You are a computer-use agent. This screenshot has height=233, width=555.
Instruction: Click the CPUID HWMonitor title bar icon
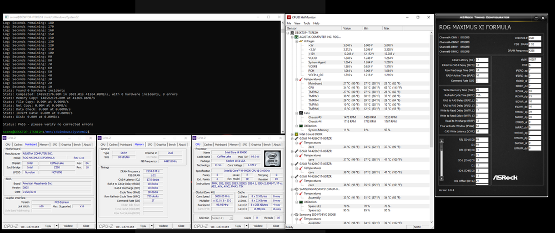[289, 17]
